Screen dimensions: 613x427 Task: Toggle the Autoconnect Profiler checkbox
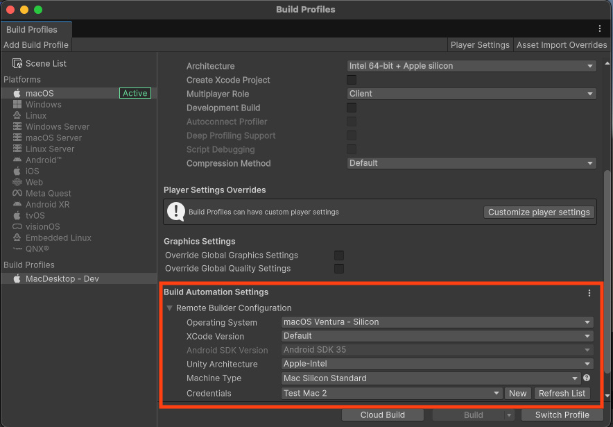tap(352, 122)
